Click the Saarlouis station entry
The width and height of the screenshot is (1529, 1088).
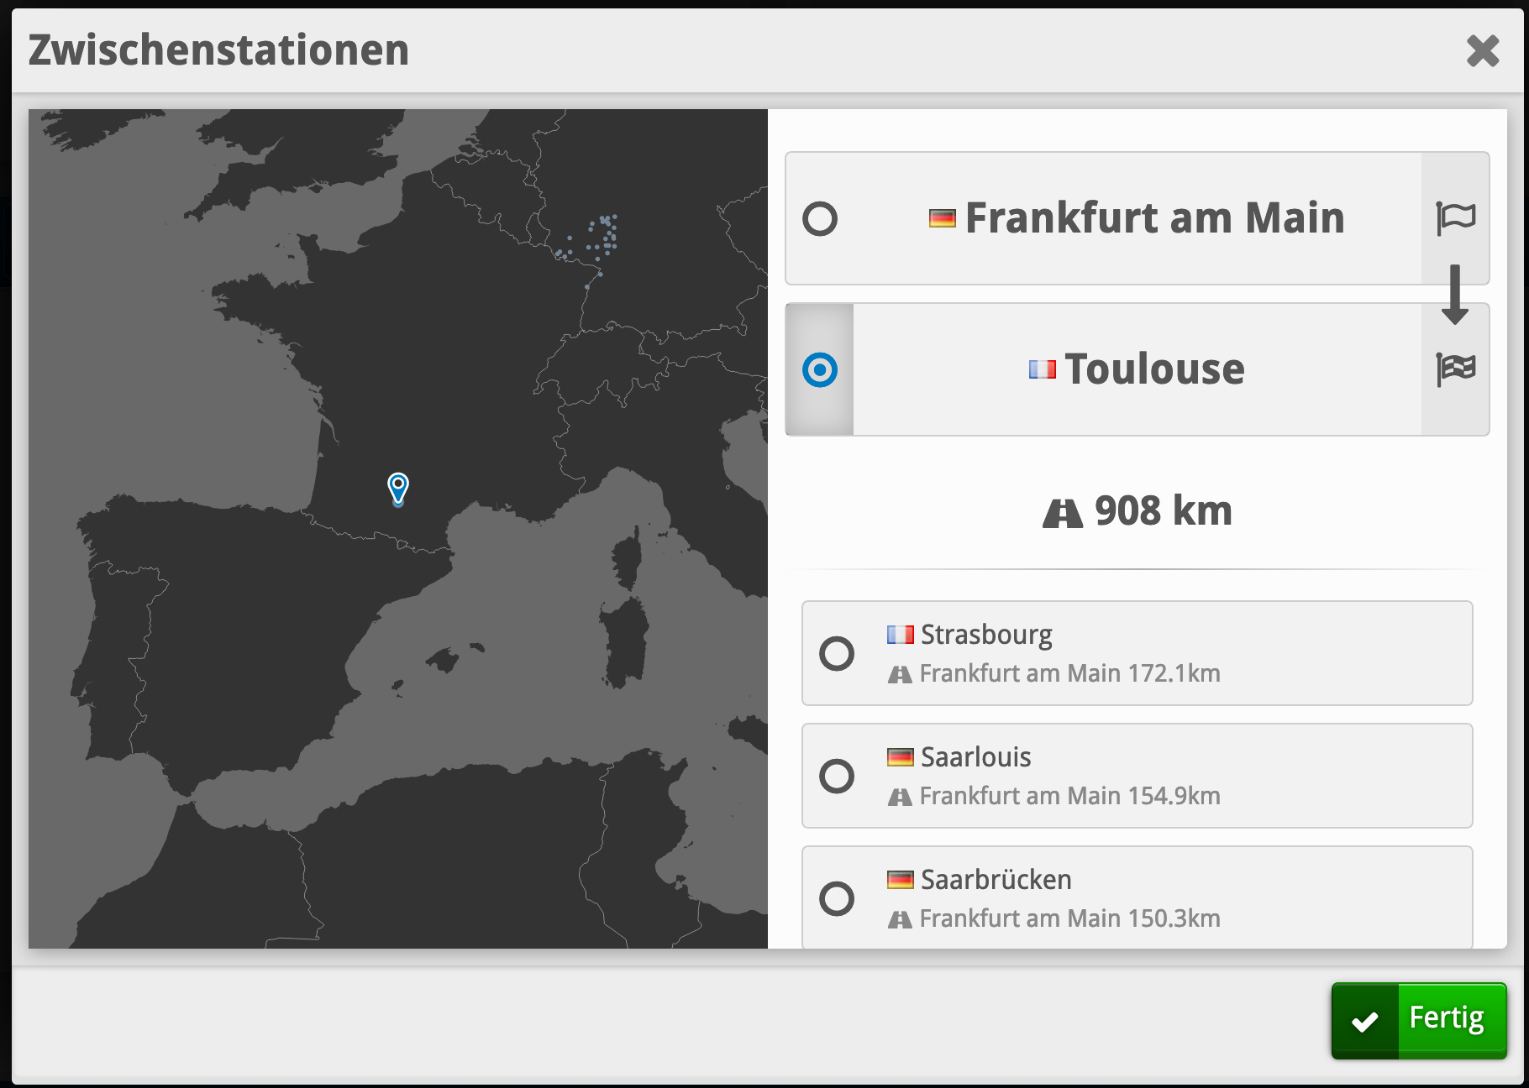pos(1137,776)
